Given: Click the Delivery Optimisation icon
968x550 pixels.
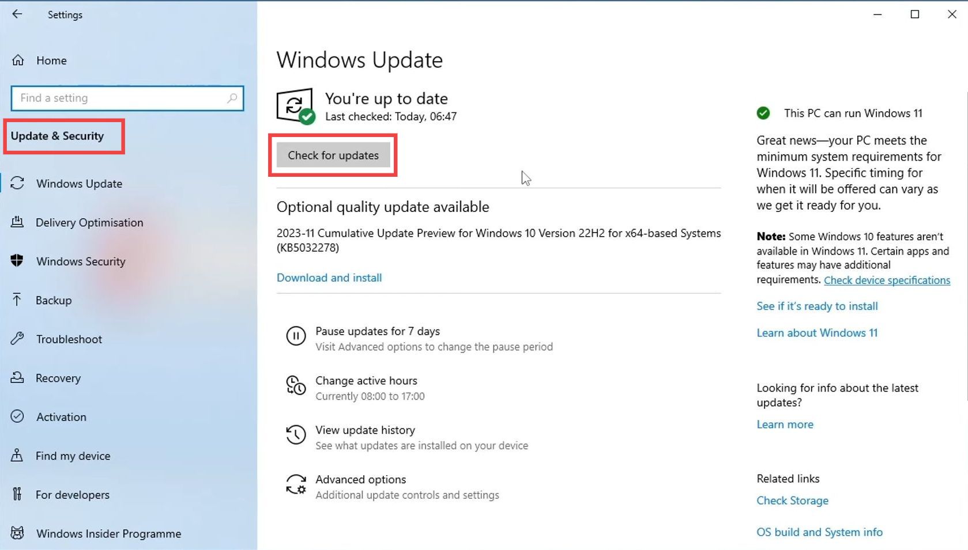Looking at the screenshot, I should click(x=17, y=222).
